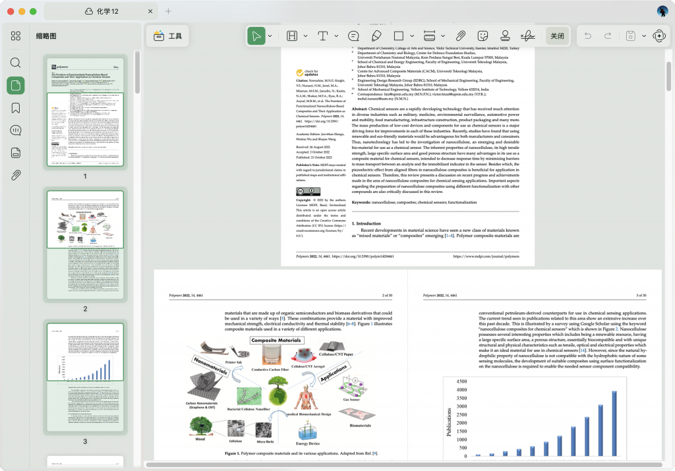Viewport: 675px width, 471px height.
Task: Click the save document icon
Action: (x=631, y=36)
